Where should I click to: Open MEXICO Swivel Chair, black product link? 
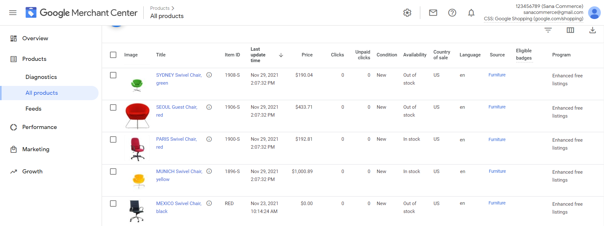179,207
